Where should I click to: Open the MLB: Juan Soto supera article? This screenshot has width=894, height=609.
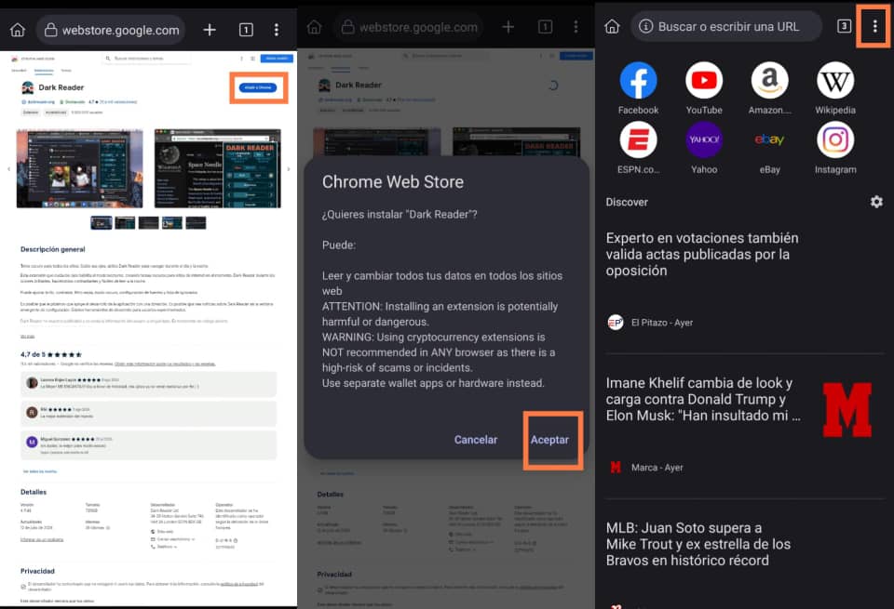point(698,544)
